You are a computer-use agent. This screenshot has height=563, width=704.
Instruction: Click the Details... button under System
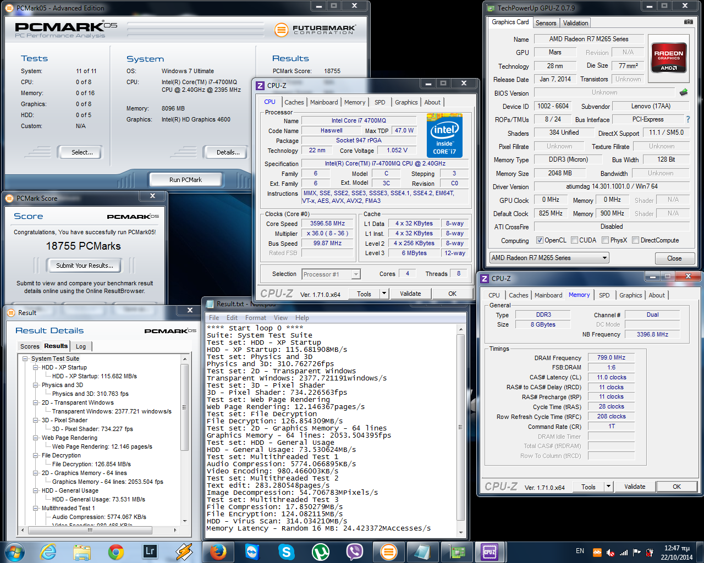[x=228, y=152]
